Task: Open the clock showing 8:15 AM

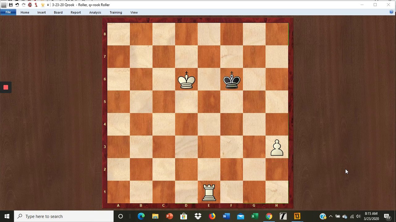Action: coord(371,216)
